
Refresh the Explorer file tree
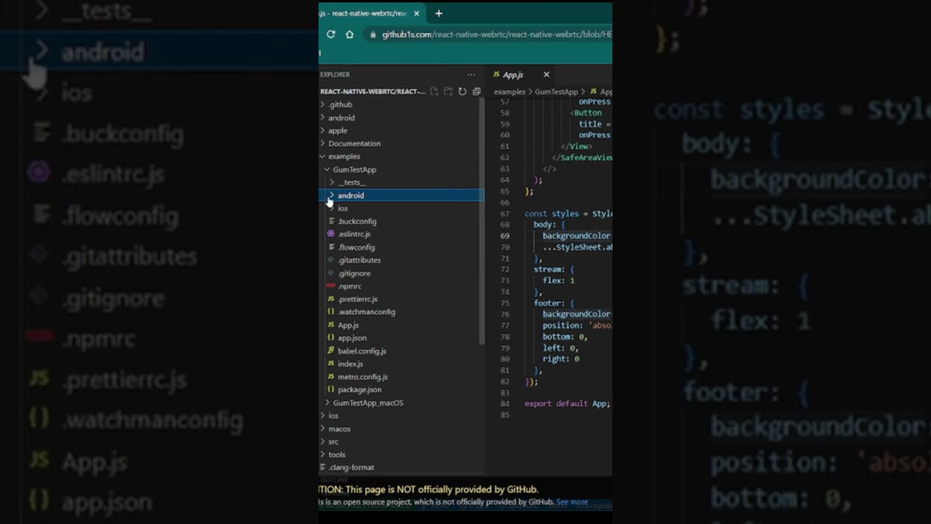click(x=462, y=92)
